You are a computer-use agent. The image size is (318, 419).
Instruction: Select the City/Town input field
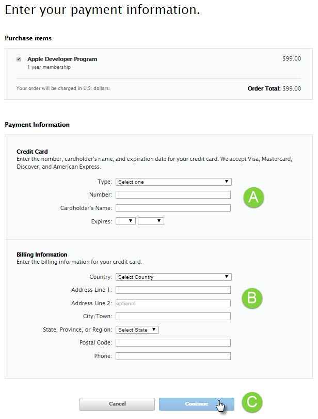tap(173, 317)
